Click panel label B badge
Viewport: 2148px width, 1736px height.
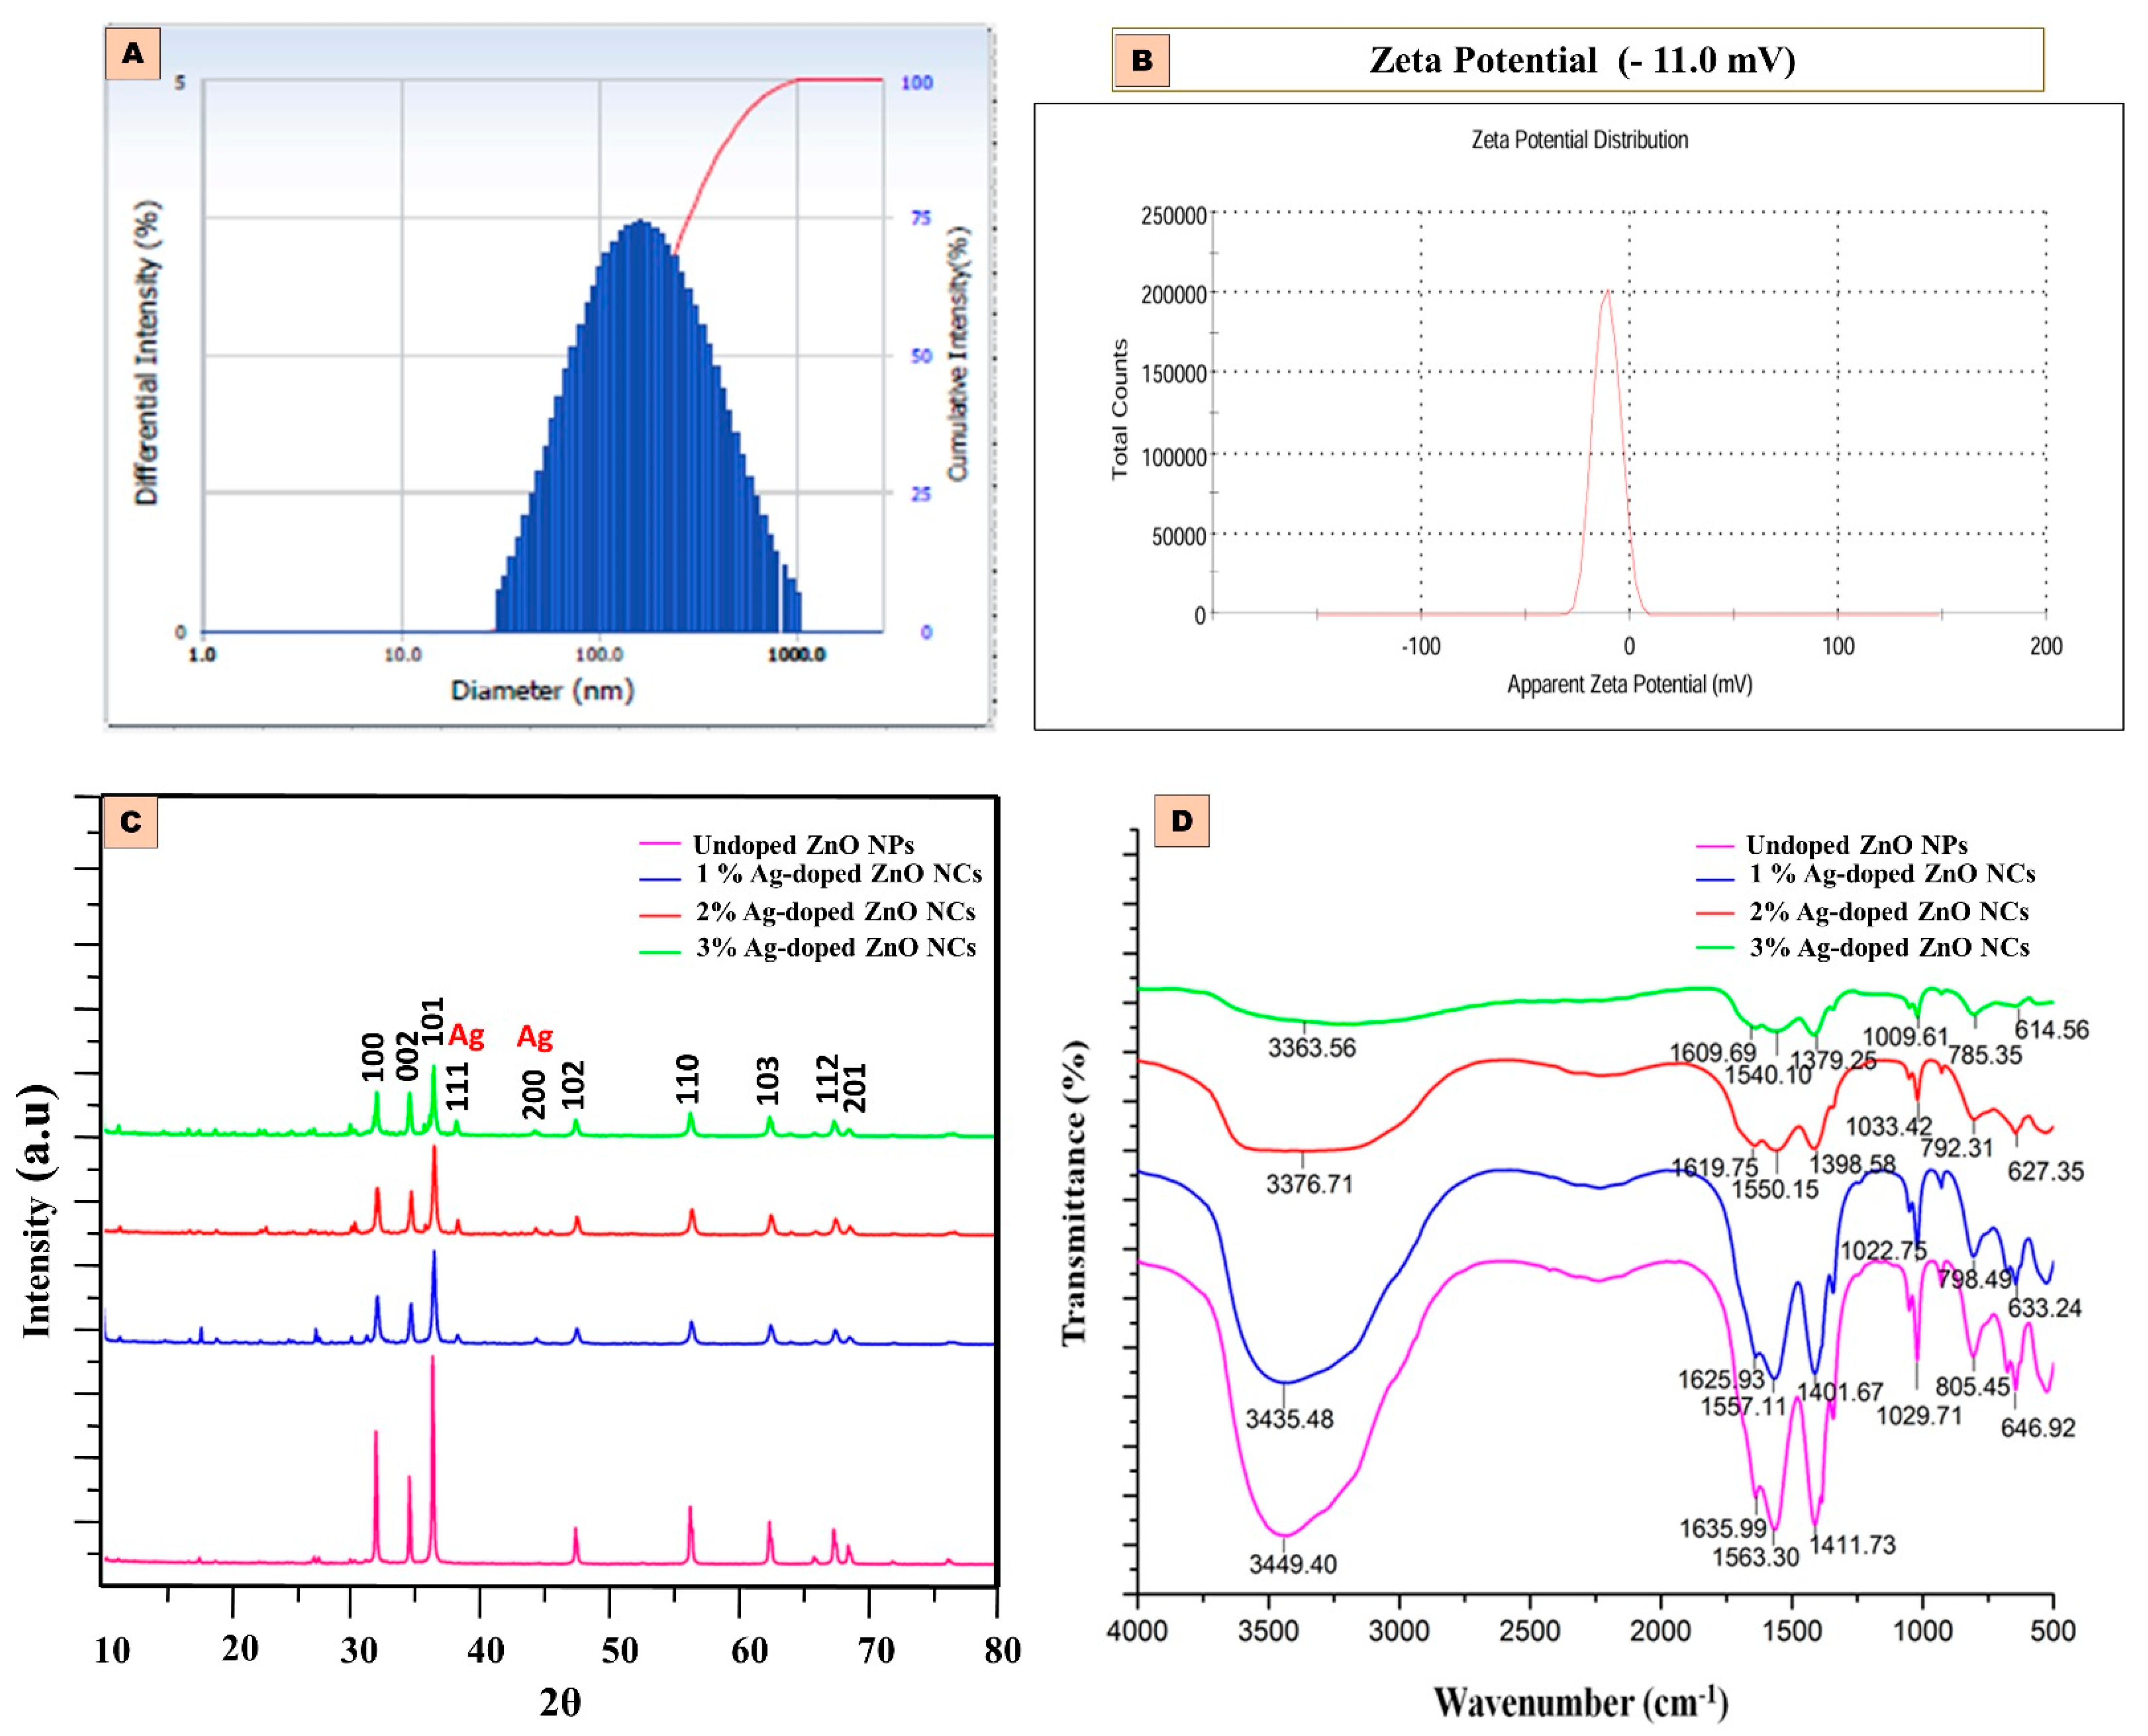[x=1141, y=60]
